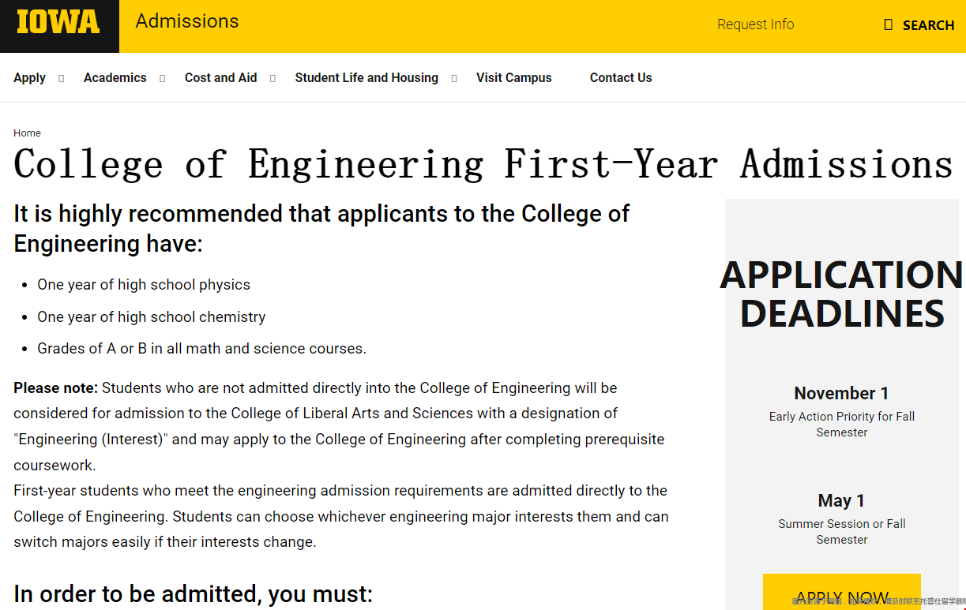Open the Contact Us page
The width and height of the screenshot is (966, 610).
pyautogui.click(x=621, y=77)
